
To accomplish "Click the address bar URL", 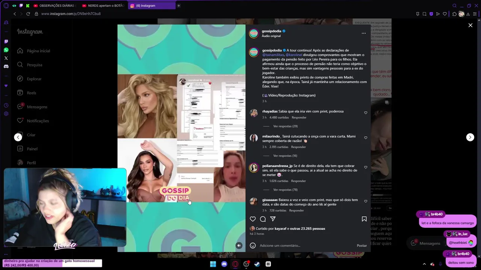I will click(71, 14).
